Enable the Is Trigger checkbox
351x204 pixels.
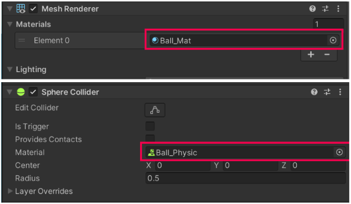[150, 127]
